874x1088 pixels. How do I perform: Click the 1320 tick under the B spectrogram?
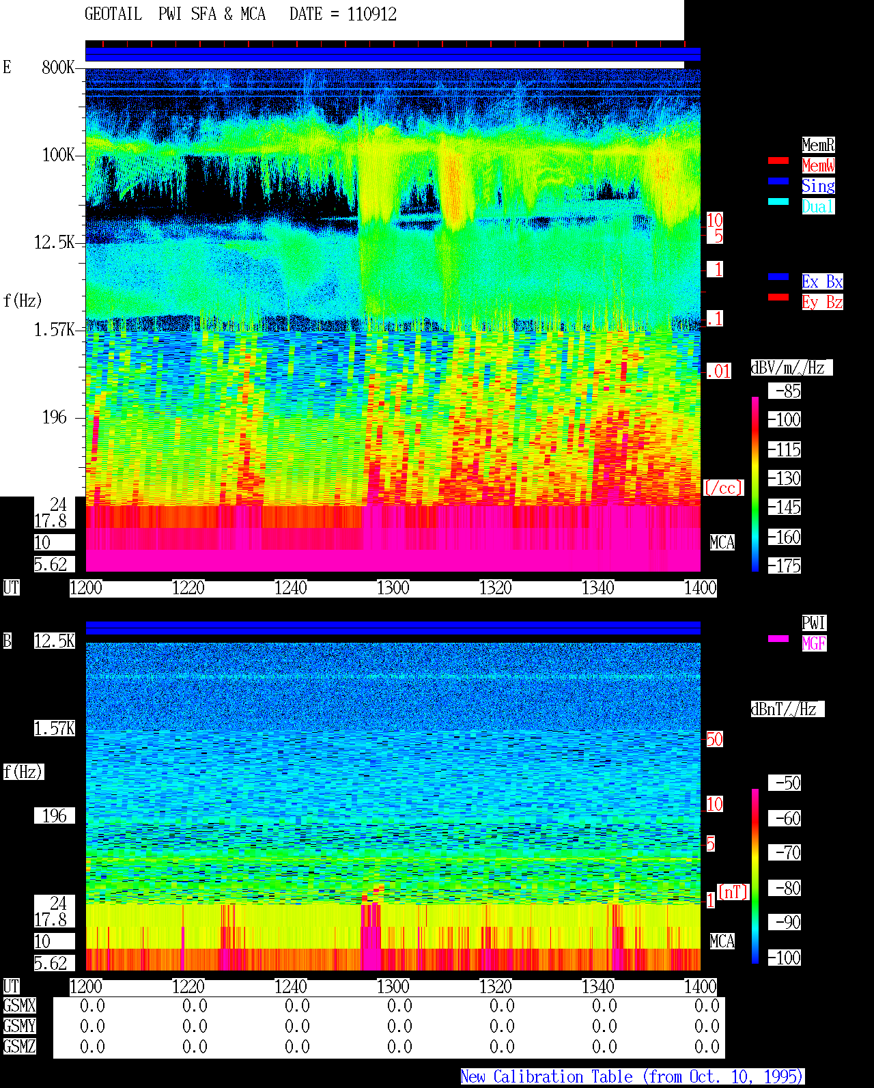tap(495, 987)
